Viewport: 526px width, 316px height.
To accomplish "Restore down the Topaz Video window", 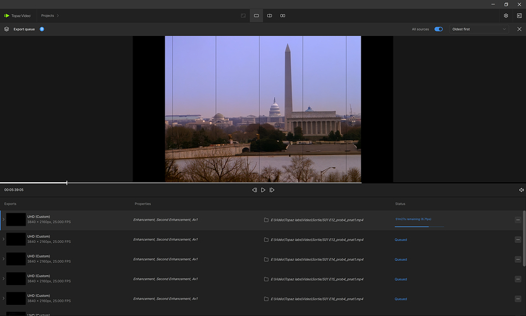I will pos(506,4).
